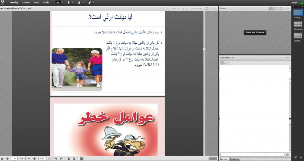Click Start My Webcam button
Viewport: 304px width, 161px height.
tap(255, 32)
